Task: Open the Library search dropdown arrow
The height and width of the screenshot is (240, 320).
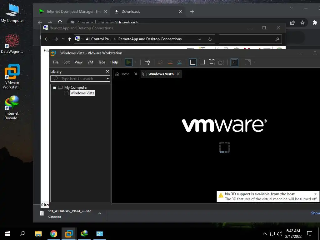Action: (x=107, y=78)
